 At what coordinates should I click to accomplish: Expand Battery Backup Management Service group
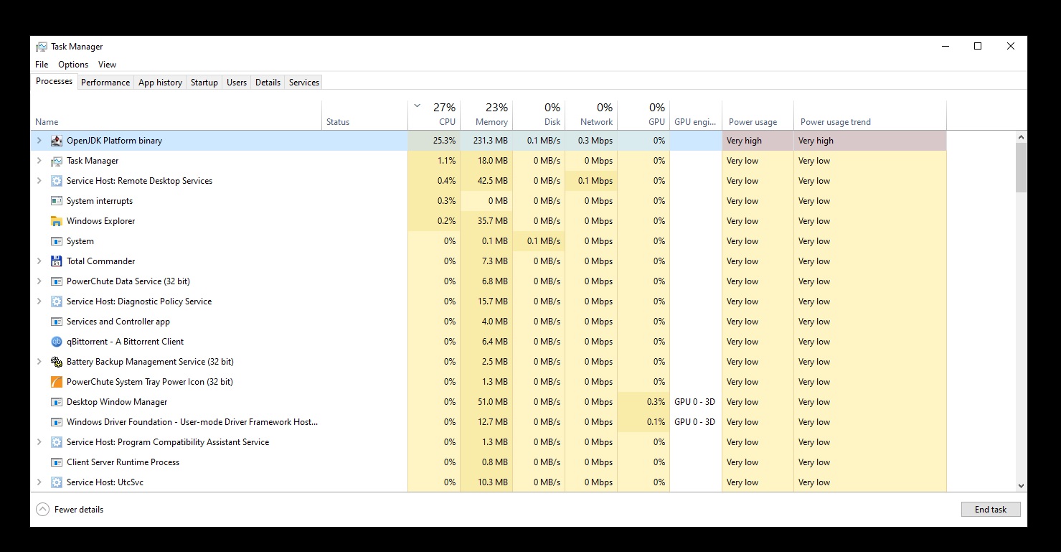pyautogui.click(x=39, y=362)
